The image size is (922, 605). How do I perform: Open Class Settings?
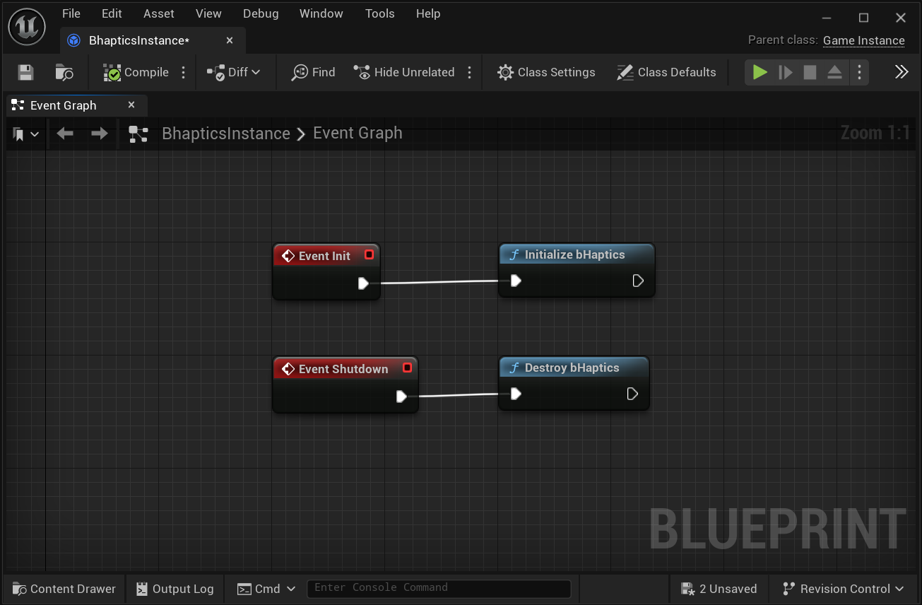point(546,72)
